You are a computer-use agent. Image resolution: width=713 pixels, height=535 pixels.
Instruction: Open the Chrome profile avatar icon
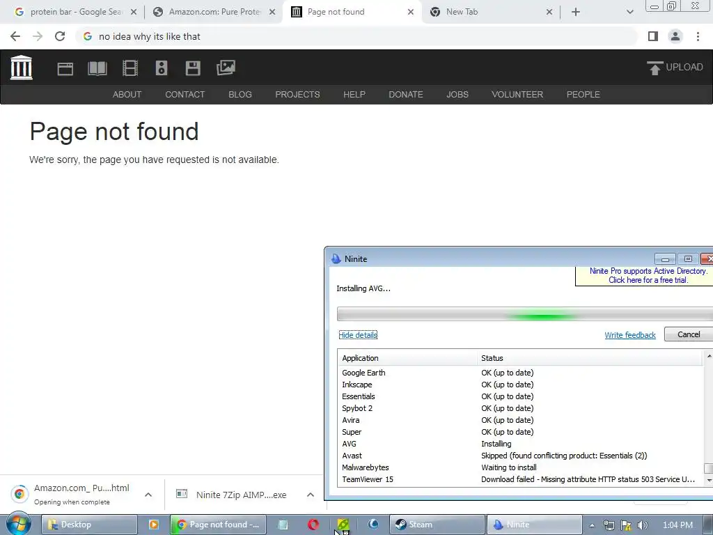675,36
